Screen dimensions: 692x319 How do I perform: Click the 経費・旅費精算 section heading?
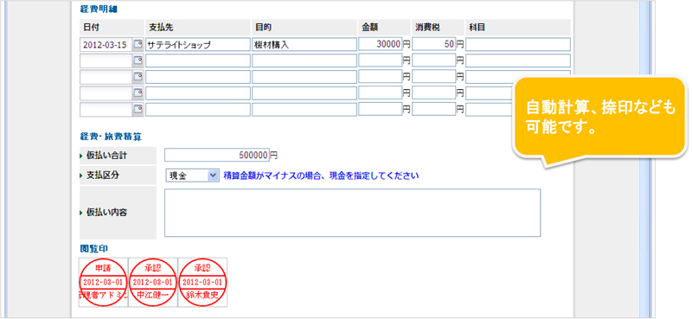click(111, 137)
